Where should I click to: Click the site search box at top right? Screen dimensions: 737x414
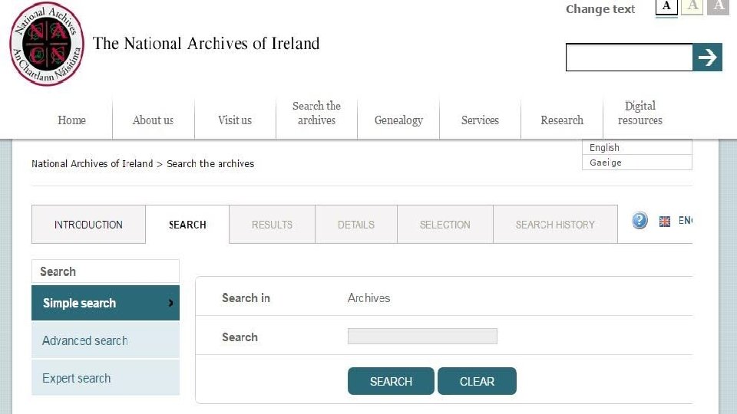[629, 58]
